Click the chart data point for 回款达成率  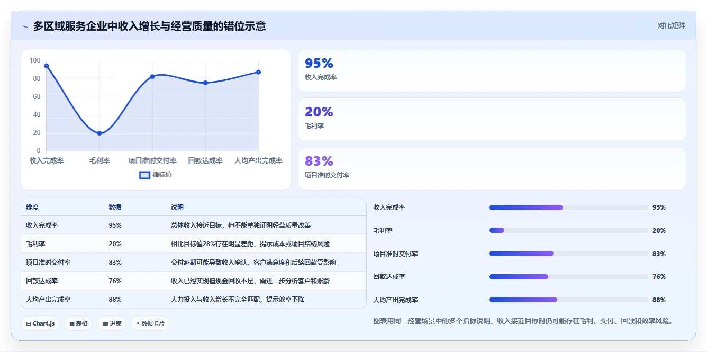(x=205, y=83)
